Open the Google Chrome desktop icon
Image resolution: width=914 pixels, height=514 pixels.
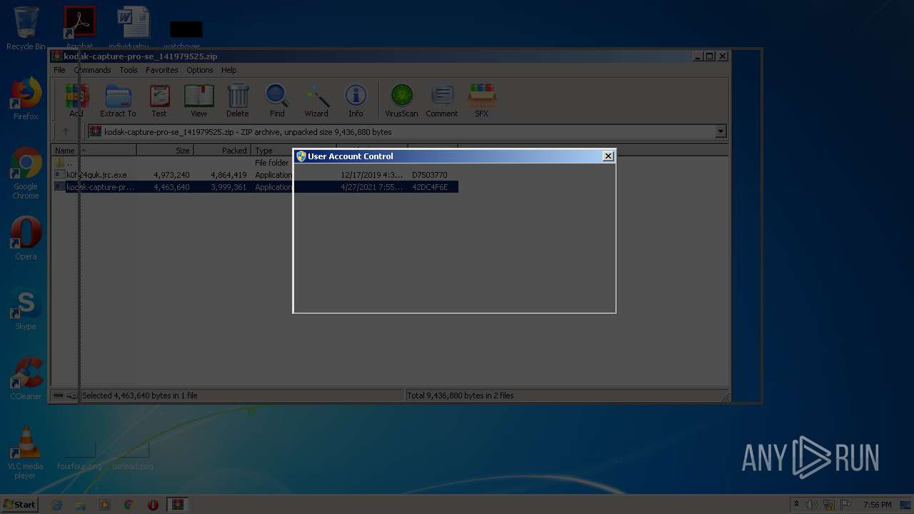tap(26, 173)
